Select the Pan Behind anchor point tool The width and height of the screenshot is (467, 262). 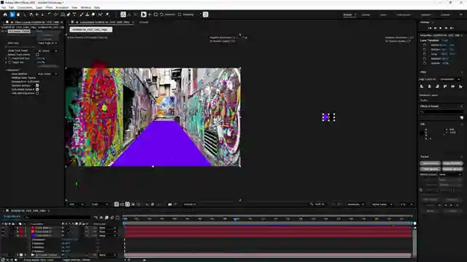coord(55,15)
